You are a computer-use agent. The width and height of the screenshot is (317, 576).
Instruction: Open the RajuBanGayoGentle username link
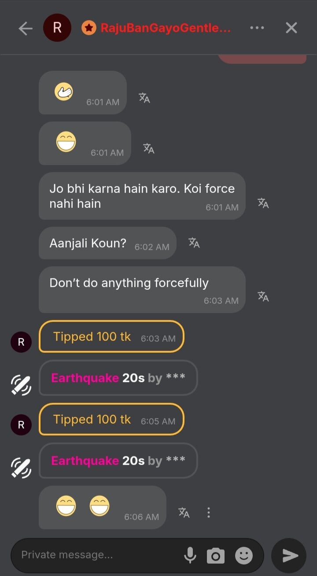coord(166,28)
